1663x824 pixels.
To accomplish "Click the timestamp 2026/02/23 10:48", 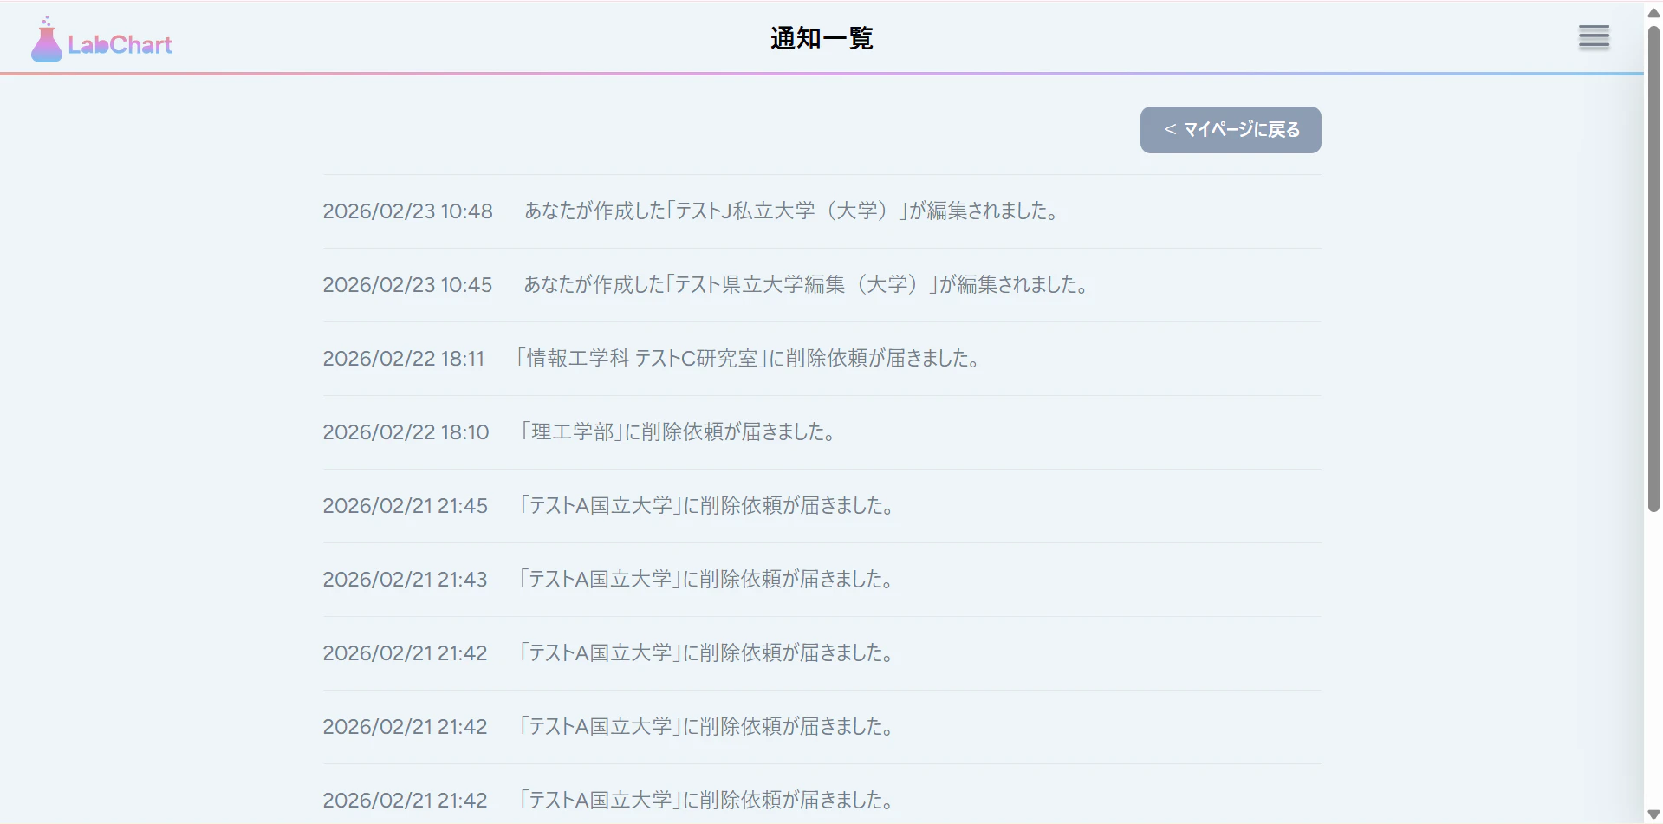I will pyautogui.click(x=407, y=211).
